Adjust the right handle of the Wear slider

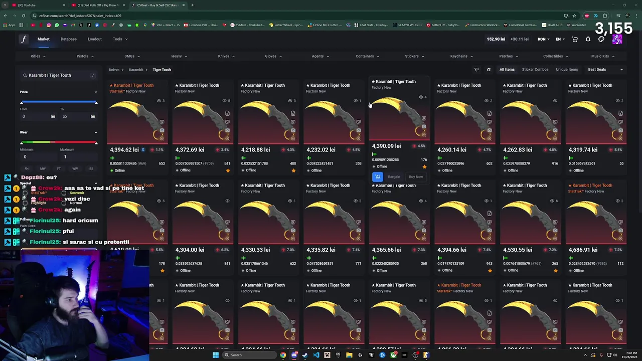coord(96,143)
